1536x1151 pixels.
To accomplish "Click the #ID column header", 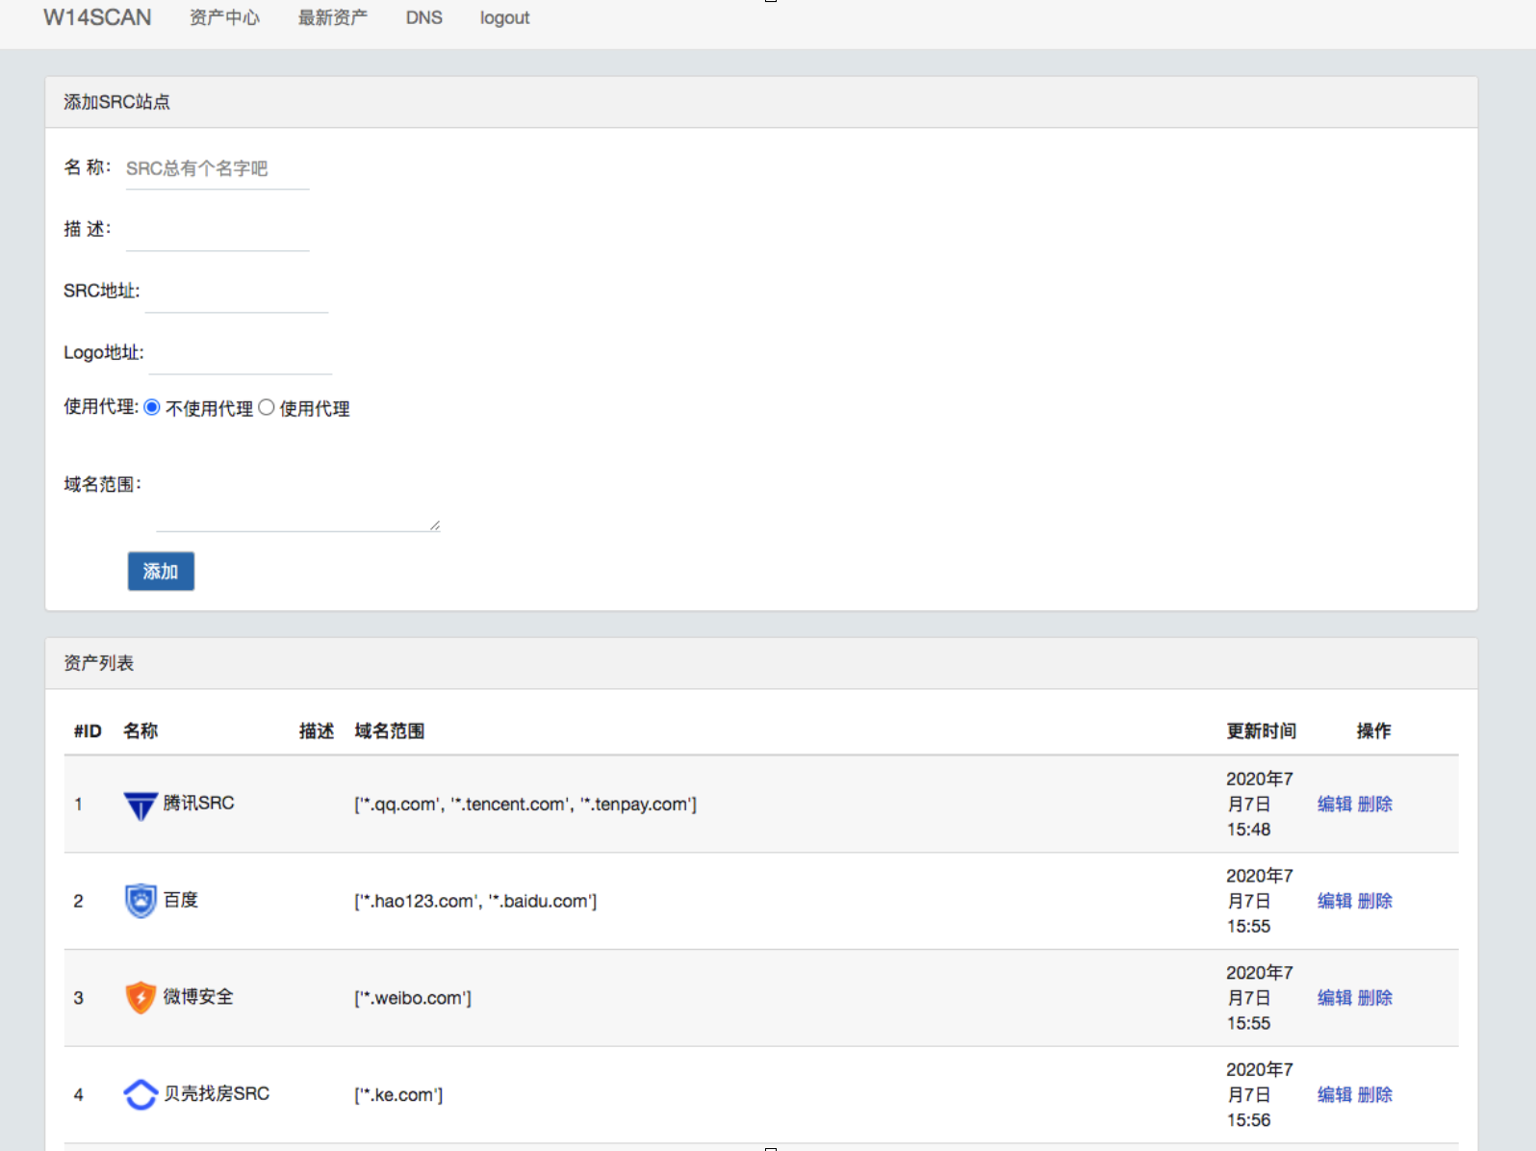I will pos(88,731).
